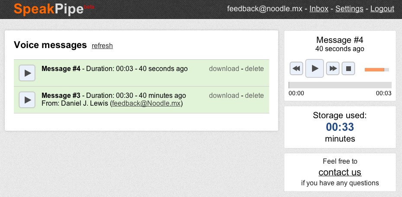Download Message #3
The height and width of the screenshot is (197, 402).
224,95
